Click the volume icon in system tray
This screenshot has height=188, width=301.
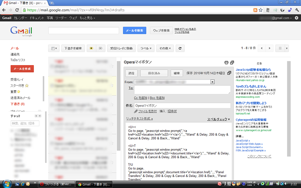[x=286, y=184]
